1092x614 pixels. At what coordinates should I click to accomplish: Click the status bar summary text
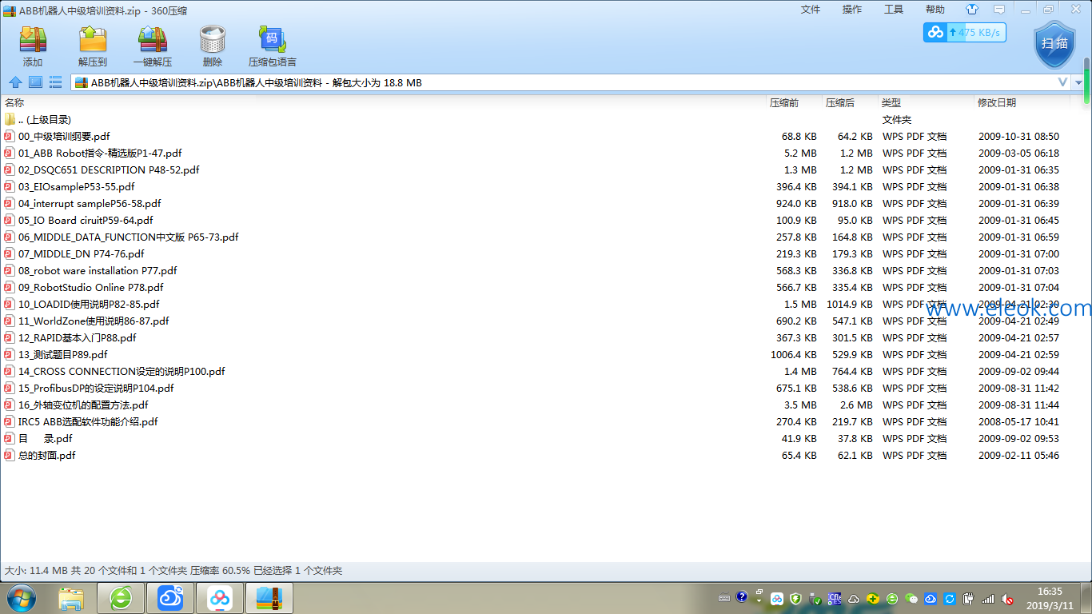pyautogui.click(x=173, y=571)
